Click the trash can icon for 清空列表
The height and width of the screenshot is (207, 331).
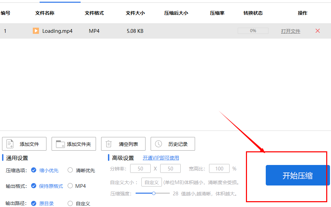tap(109, 144)
